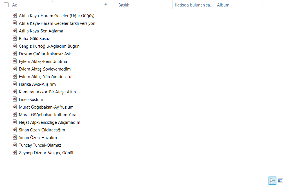The height and width of the screenshot is (185, 286).
Task: Click audio file icon for Atilla Kaya-Sen Ağlama
Action: tap(15, 31)
